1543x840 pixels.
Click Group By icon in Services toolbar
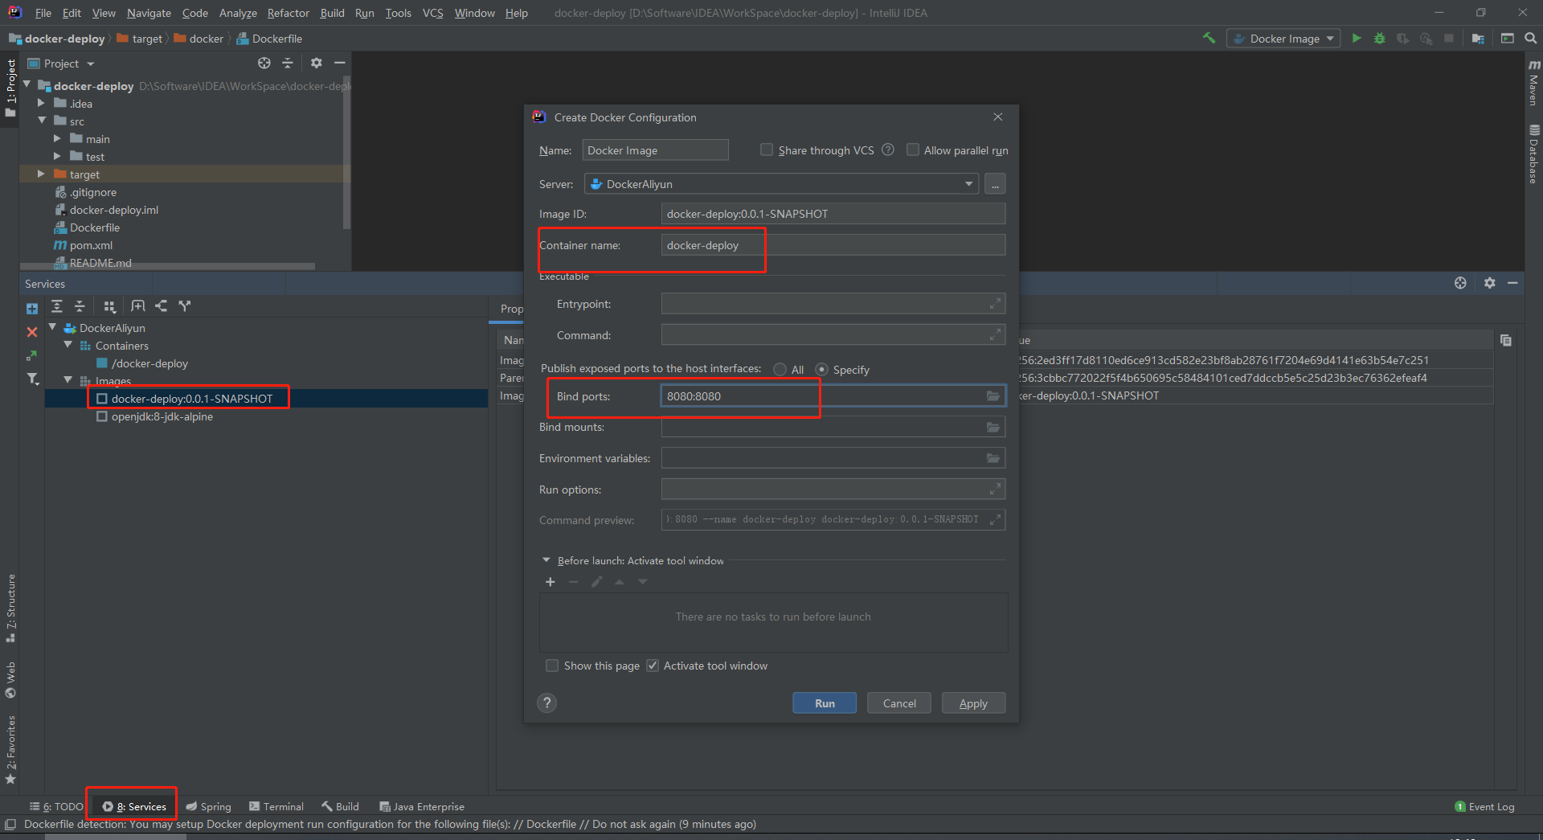[x=109, y=305]
